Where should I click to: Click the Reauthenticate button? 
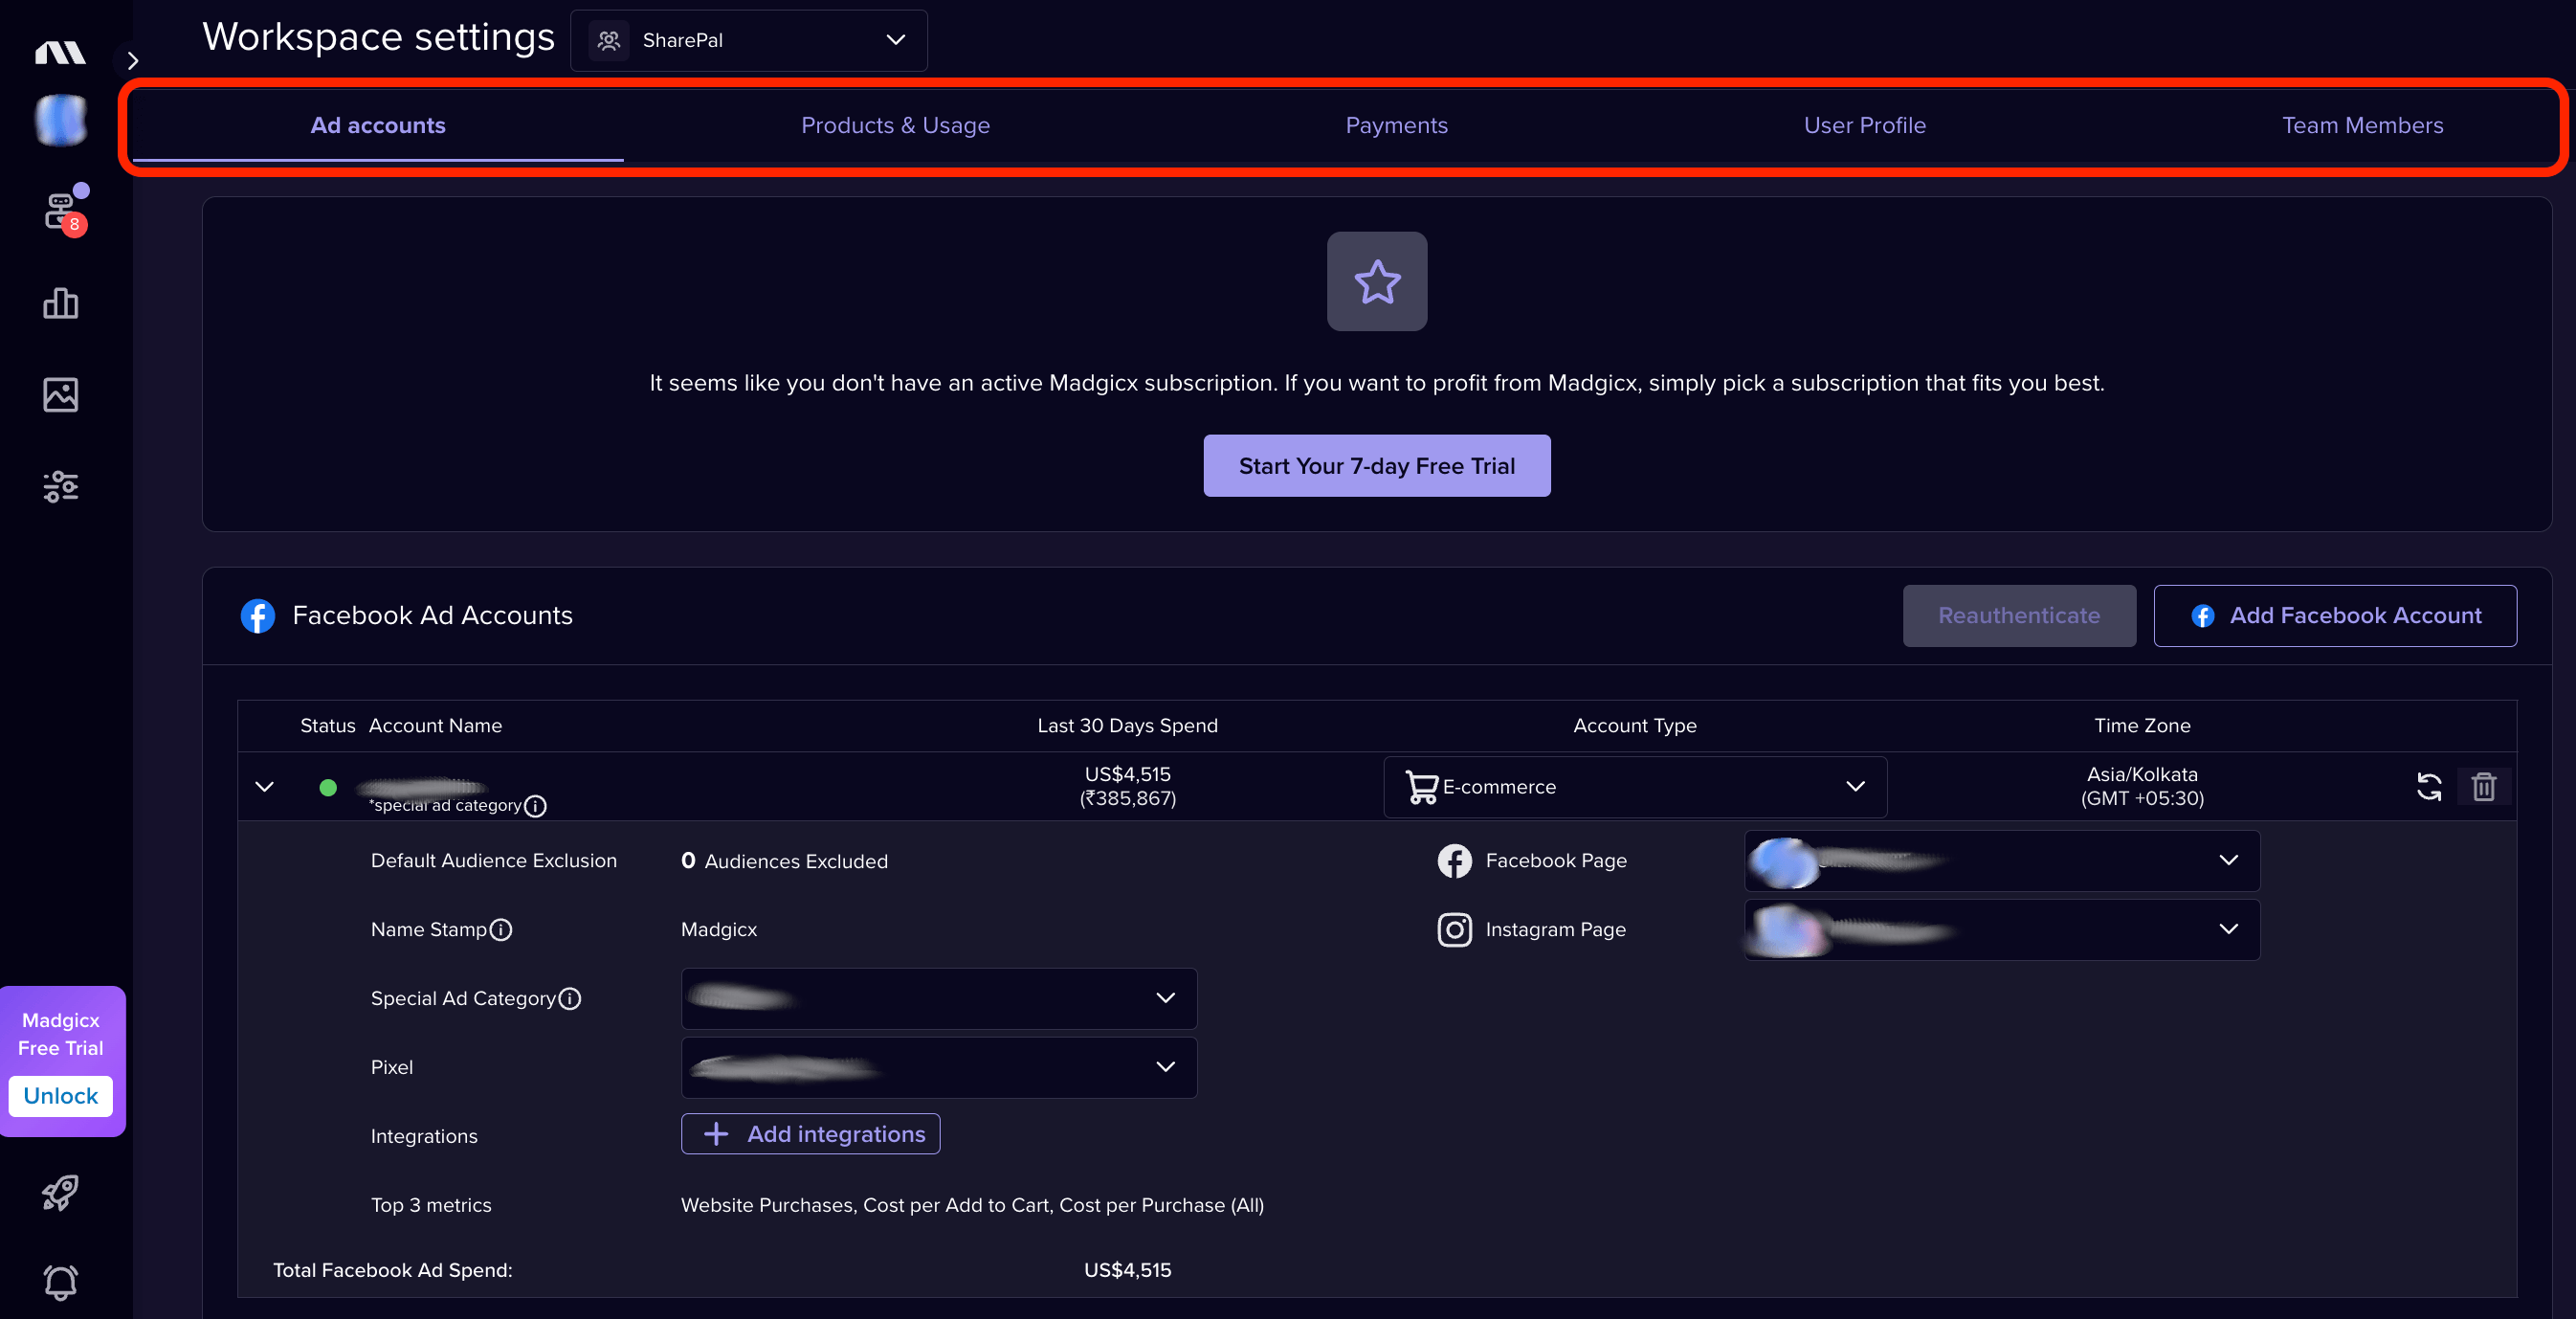[2019, 616]
